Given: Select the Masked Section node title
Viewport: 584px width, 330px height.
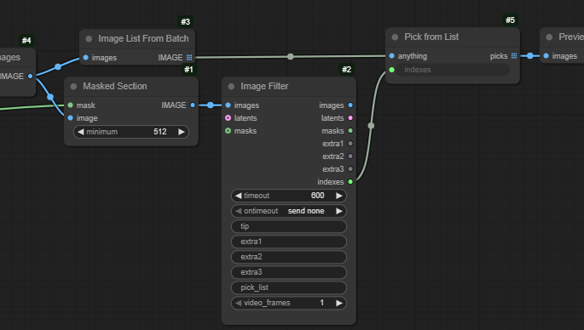Looking at the screenshot, I should (x=115, y=86).
